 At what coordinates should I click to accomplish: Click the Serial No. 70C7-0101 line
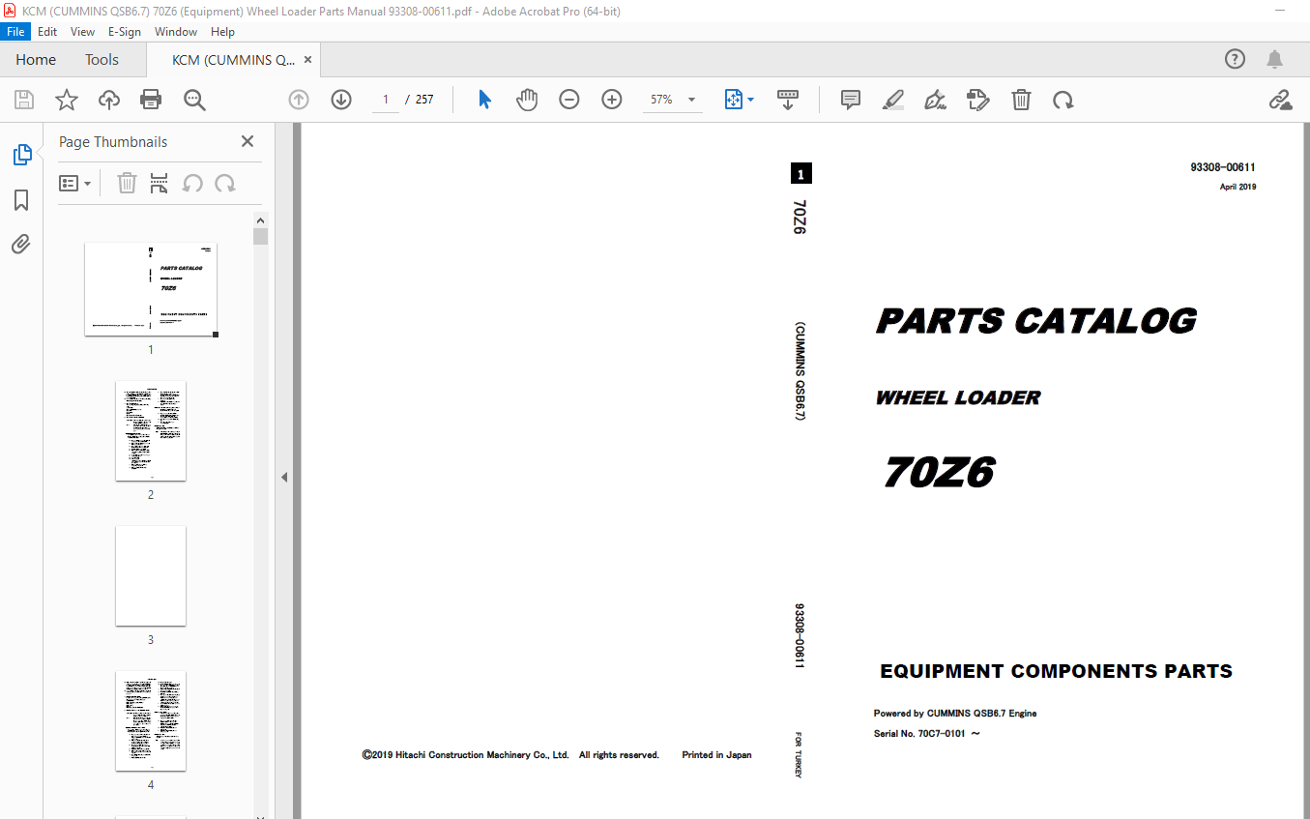[x=927, y=734]
